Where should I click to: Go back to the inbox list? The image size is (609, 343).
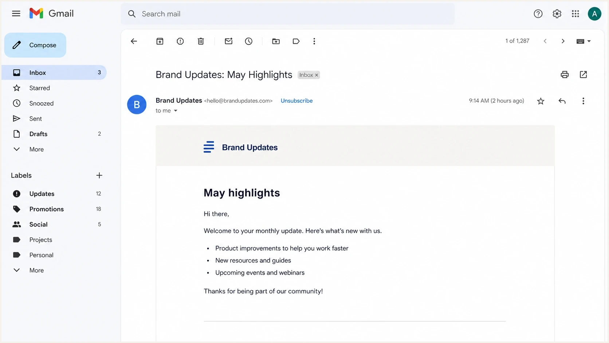pyautogui.click(x=134, y=41)
